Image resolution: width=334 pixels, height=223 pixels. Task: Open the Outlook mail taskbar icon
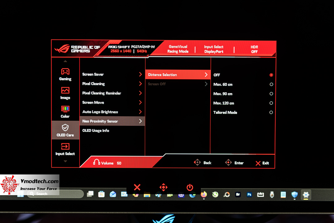pos(113,194)
